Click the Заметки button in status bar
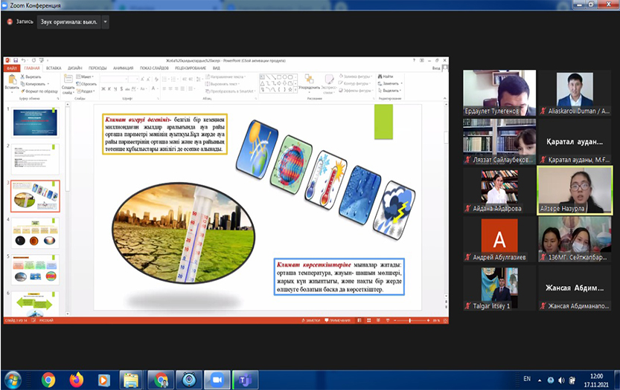 click(x=311, y=319)
